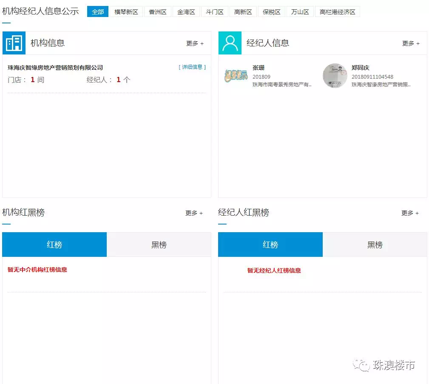Open 郑同庆's profile photo
This screenshot has height=384, width=429.
tap(335, 76)
